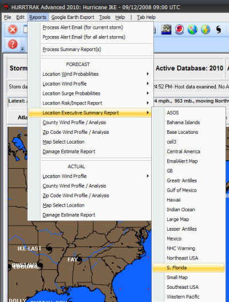The height and width of the screenshot is (302, 229).
Task: Choose S. Florida in the submenu
Action: click(x=189, y=268)
